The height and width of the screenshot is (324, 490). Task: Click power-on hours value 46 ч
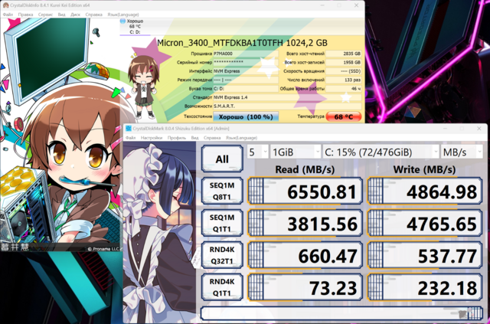344,89
